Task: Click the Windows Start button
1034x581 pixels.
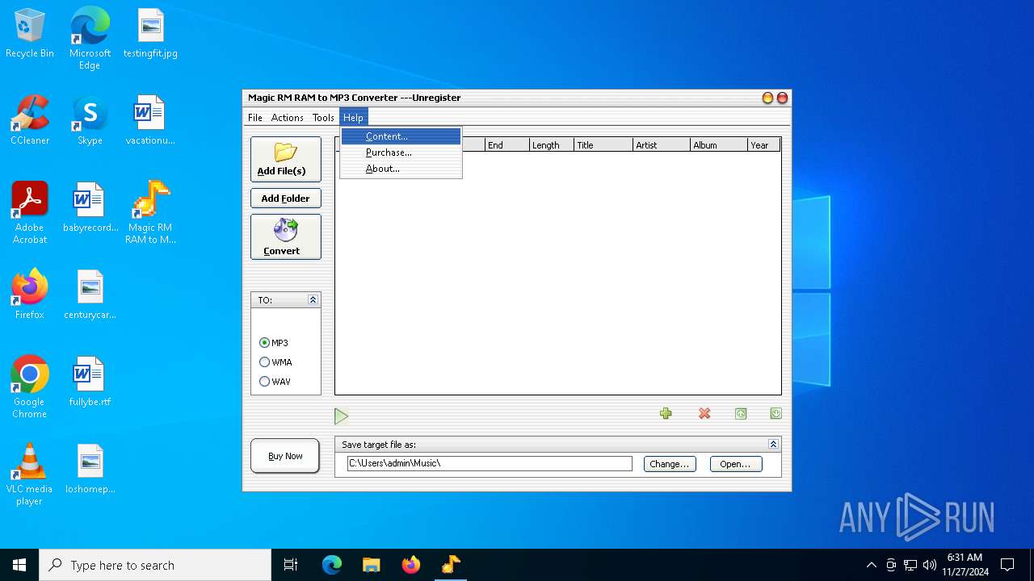Action: [19, 565]
